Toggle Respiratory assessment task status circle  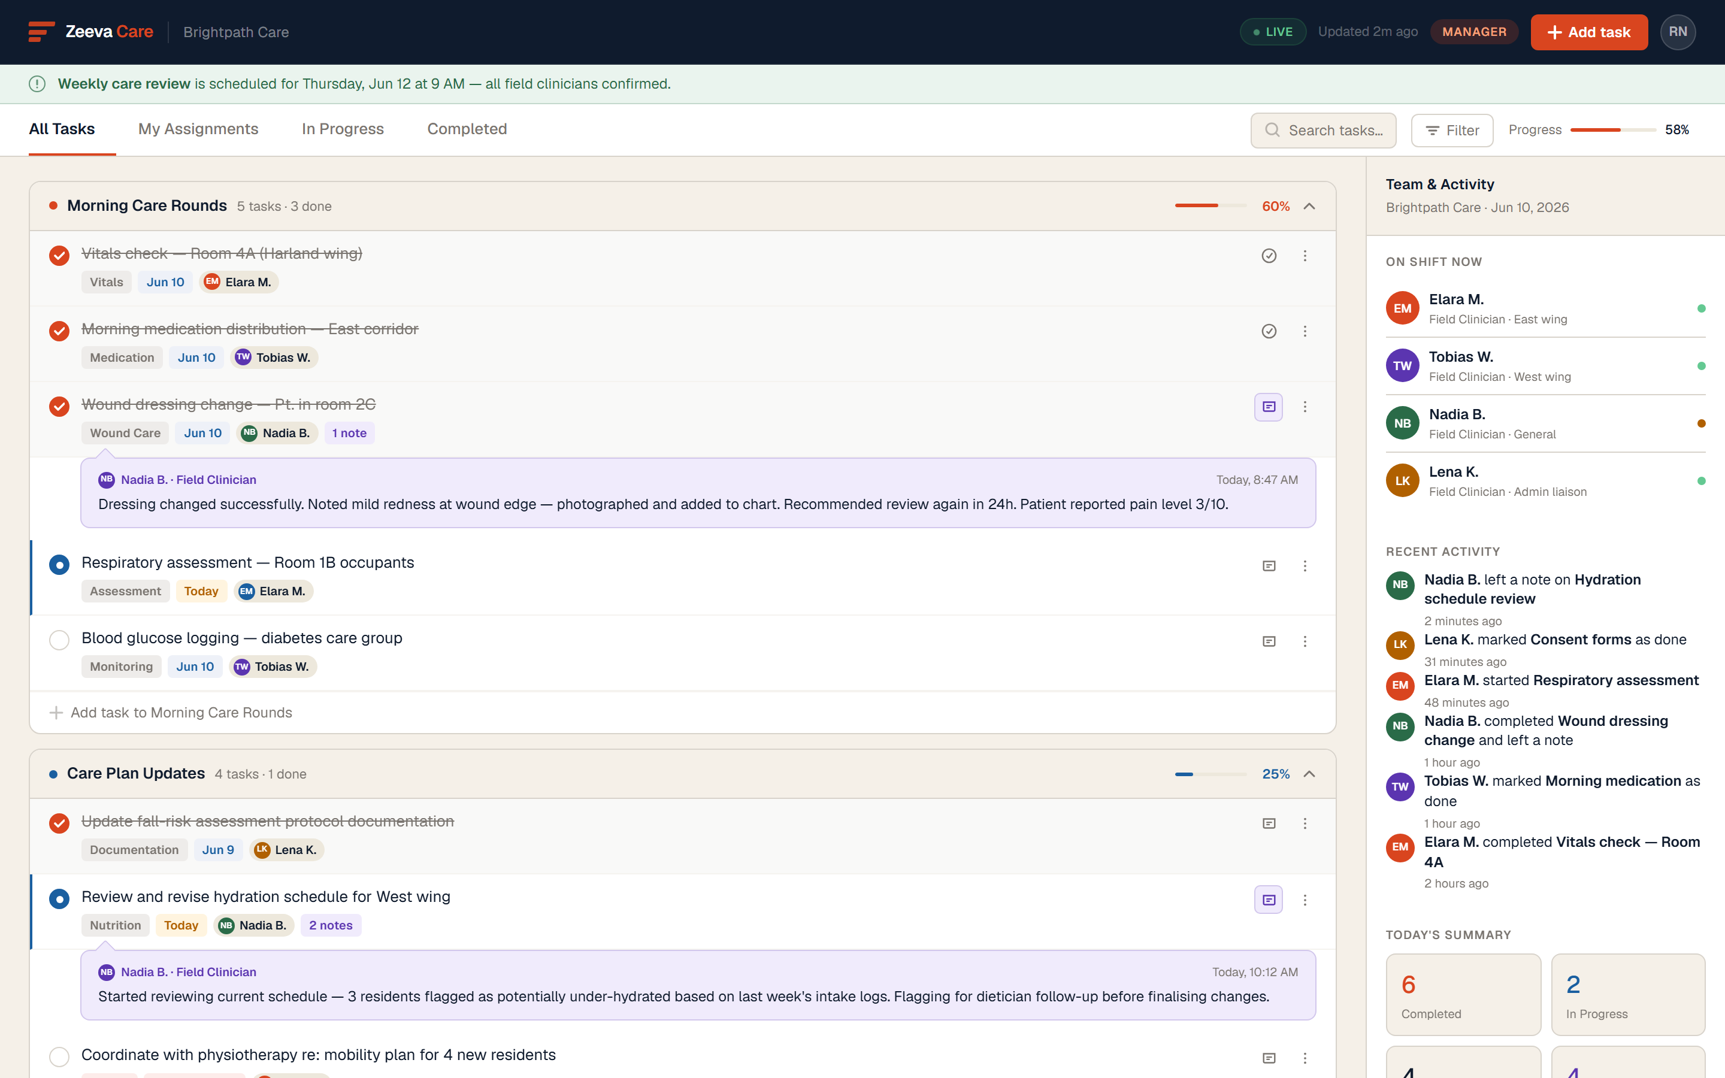point(59,565)
